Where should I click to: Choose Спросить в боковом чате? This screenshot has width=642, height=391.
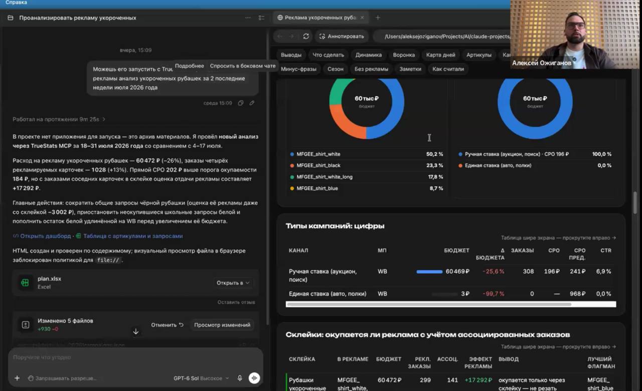point(243,66)
